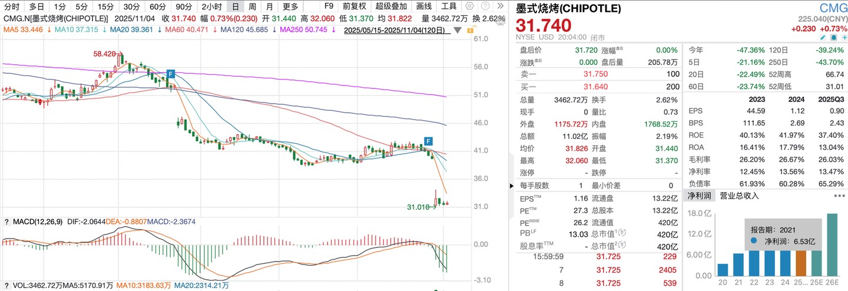Select the 1分 period tab

click(59, 6)
